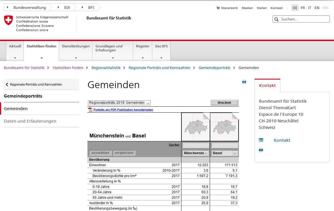The height and width of the screenshot is (211, 334).
Task: Switch language to EN
Action: click(317, 8)
